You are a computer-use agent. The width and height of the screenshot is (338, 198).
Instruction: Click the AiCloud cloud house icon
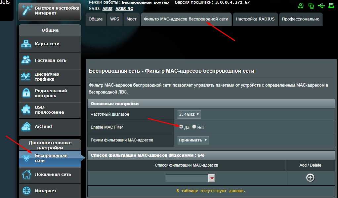(26, 127)
